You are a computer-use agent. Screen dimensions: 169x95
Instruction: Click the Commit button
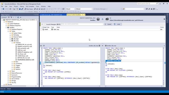pyautogui.click(x=108, y=24)
